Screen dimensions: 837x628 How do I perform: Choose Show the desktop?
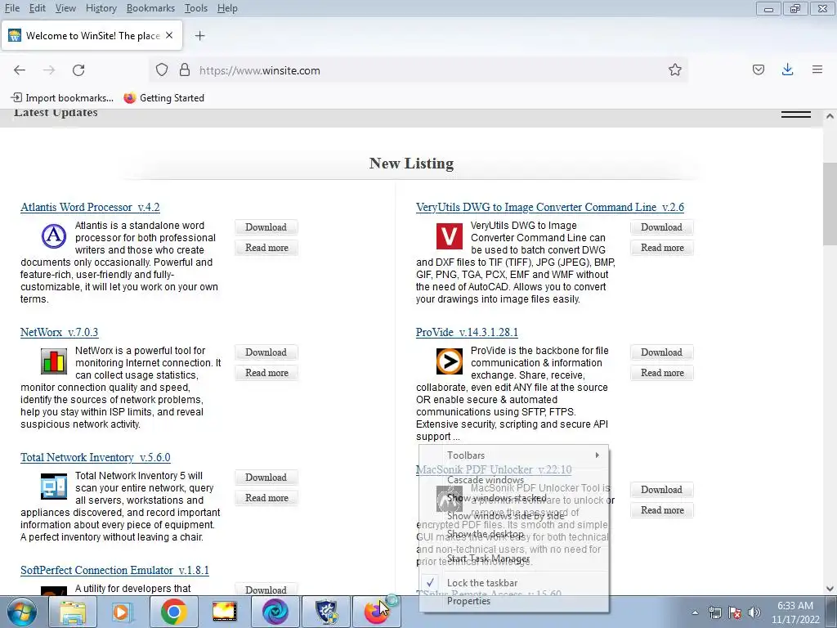click(513, 534)
